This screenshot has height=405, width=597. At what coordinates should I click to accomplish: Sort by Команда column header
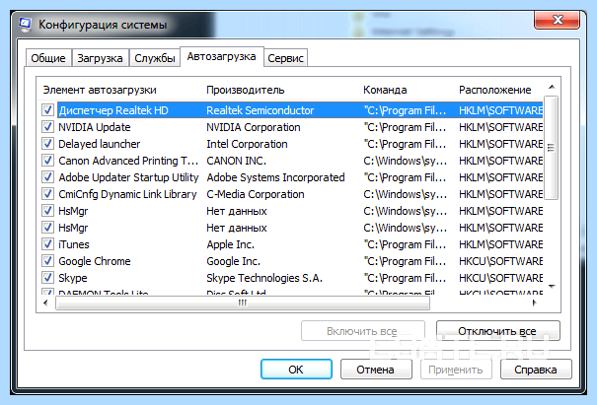[x=385, y=90]
